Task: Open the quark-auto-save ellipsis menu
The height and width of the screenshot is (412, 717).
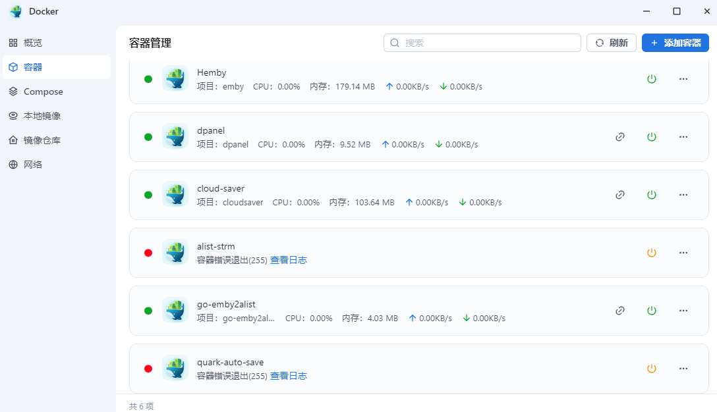Action: (683, 369)
